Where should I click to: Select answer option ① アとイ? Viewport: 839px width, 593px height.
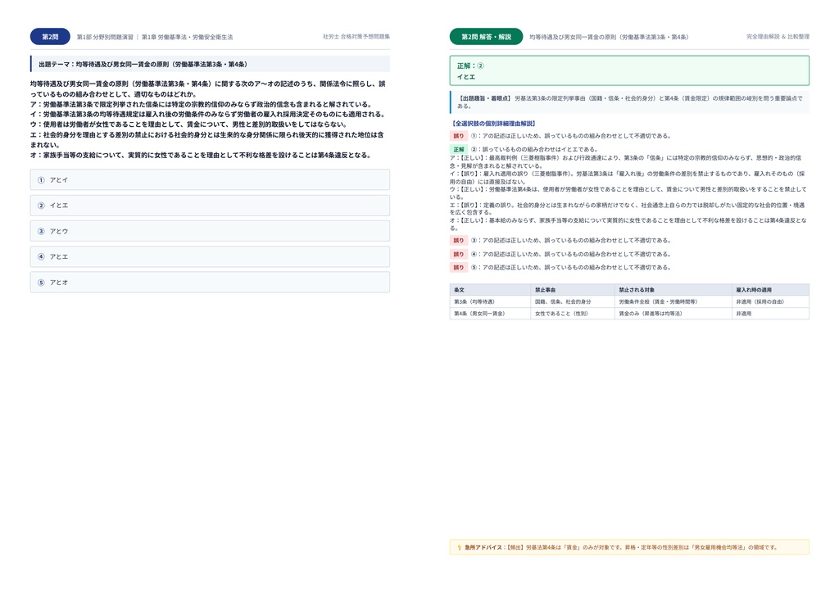210,179
